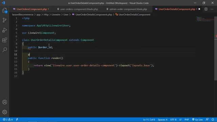Open the Manage gear settings icon
Viewport: 217px width, 122px height.
(x=4, y=112)
